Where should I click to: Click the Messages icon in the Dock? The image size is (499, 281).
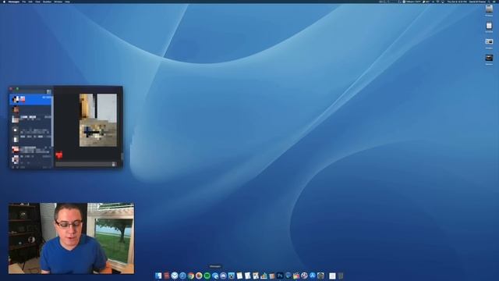click(215, 276)
